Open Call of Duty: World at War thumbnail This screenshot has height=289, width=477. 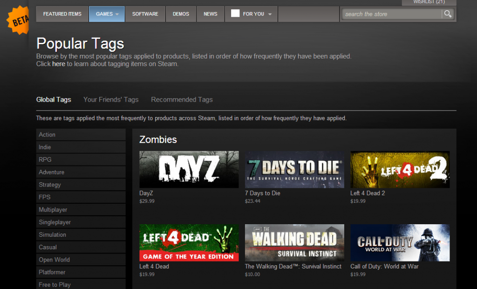(400, 242)
